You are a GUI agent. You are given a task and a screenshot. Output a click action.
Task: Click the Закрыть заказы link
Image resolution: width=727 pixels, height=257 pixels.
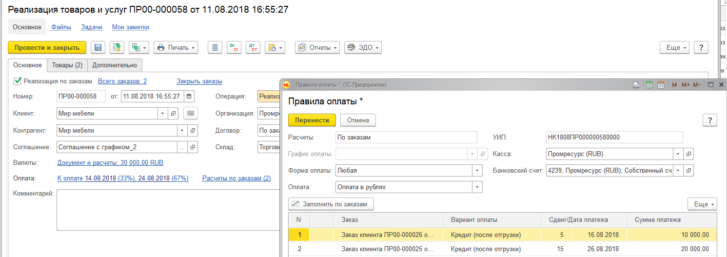point(199,81)
